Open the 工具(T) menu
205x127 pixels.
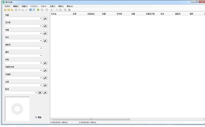pos(52,6)
